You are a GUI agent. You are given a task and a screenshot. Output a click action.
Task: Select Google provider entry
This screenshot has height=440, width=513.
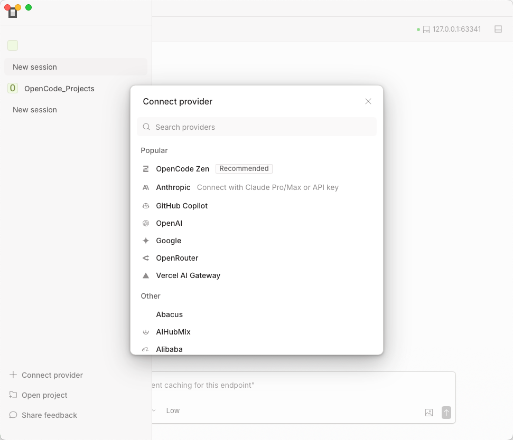(169, 241)
